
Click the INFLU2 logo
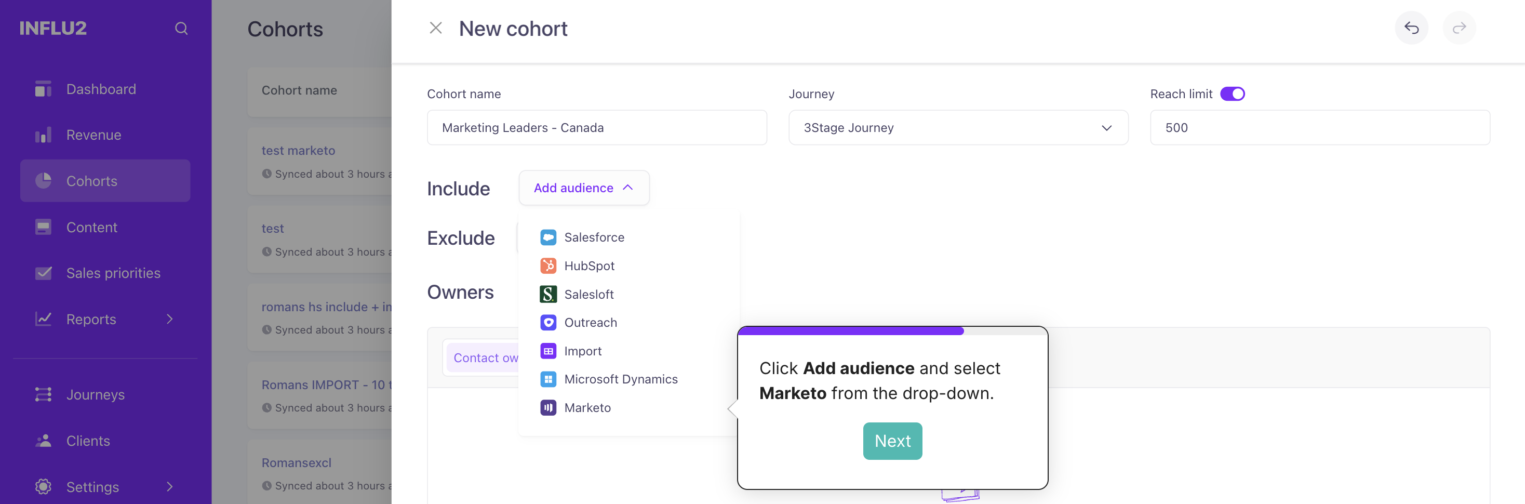coord(52,28)
